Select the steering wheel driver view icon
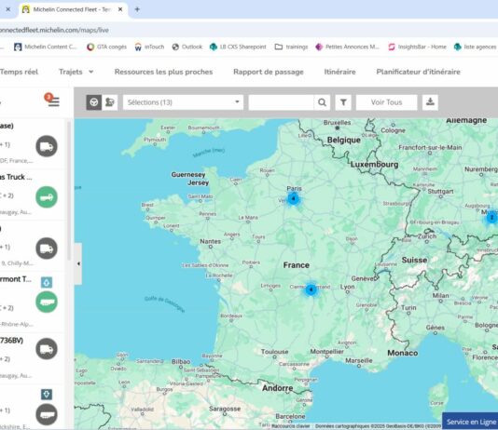This screenshot has width=498, height=430. point(93,102)
